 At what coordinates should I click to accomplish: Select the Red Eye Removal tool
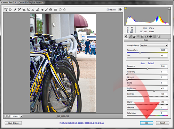coord(42,10)
